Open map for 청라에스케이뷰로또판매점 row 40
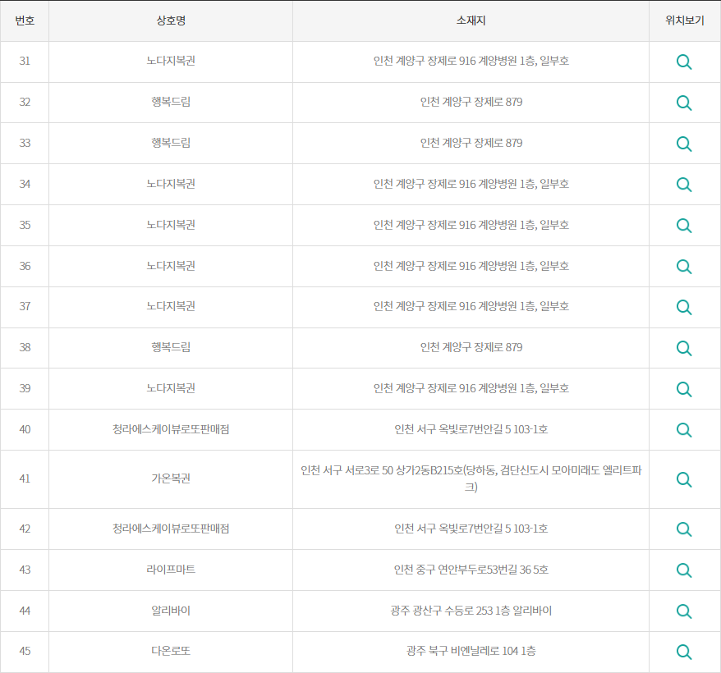The height and width of the screenshot is (673, 721). coord(684,429)
